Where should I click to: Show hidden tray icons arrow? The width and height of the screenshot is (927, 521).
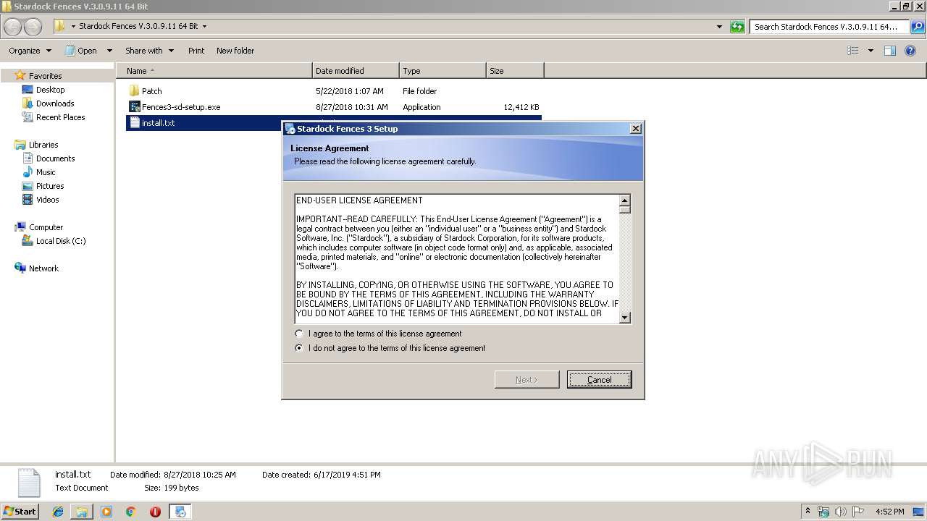pos(808,512)
